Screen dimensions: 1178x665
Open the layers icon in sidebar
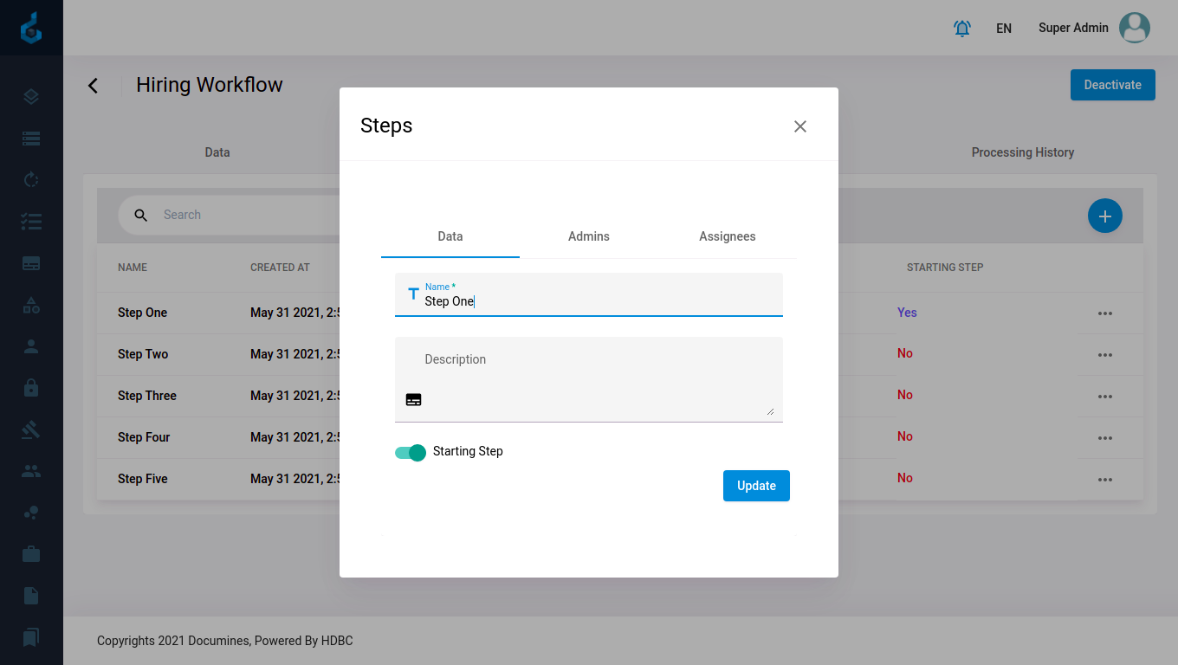[31, 97]
